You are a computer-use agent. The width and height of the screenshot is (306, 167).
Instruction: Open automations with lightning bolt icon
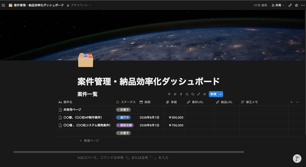pyautogui.click(x=181, y=94)
